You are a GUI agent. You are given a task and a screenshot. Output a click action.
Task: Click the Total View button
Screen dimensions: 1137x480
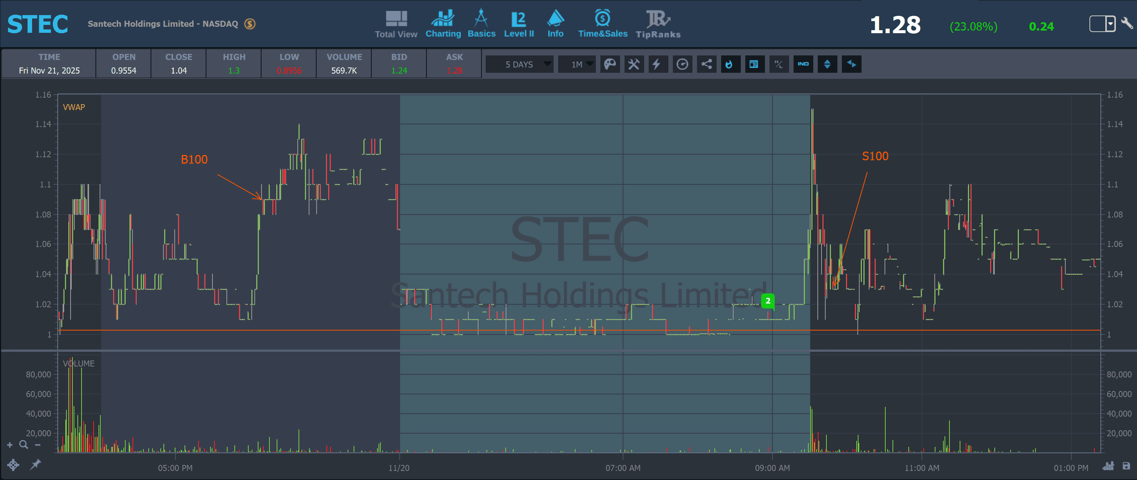396,25
